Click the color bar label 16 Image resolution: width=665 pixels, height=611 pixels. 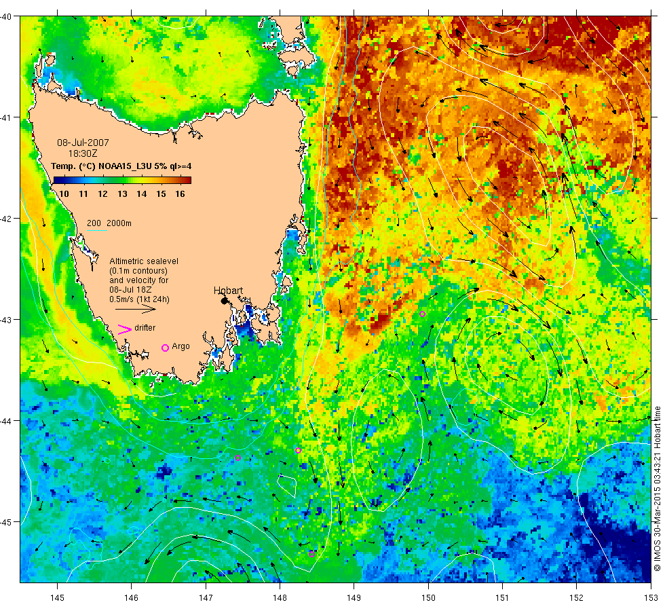tap(180, 194)
